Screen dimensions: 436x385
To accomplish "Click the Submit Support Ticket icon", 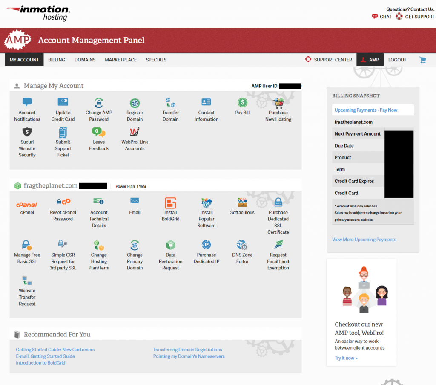I will [63, 132].
